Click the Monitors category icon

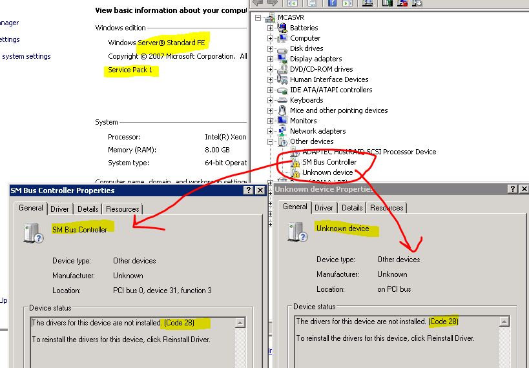(282, 121)
